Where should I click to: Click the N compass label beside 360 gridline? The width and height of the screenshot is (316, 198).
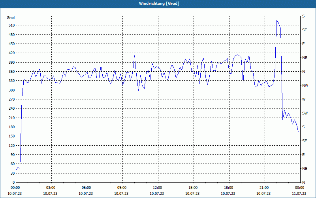[x=303, y=72]
